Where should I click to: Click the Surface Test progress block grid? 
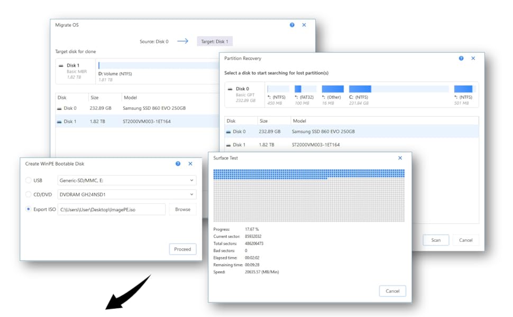[309, 195]
